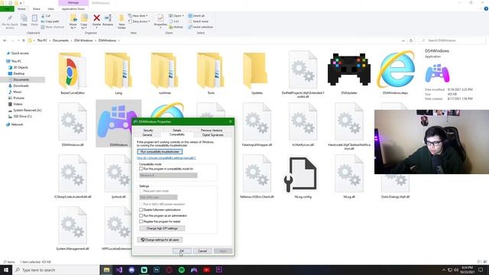Click in the Search DS4Windows field
Screen dimensions: 489x275
click(452, 40)
